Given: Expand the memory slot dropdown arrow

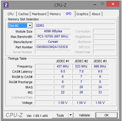Looking at the screenshot, I should pyautogui.click(x=30, y=26).
